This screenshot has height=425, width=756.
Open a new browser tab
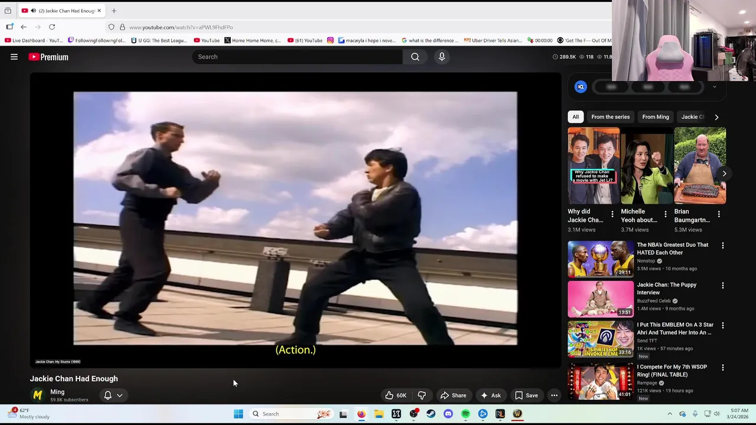pos(114,11)
